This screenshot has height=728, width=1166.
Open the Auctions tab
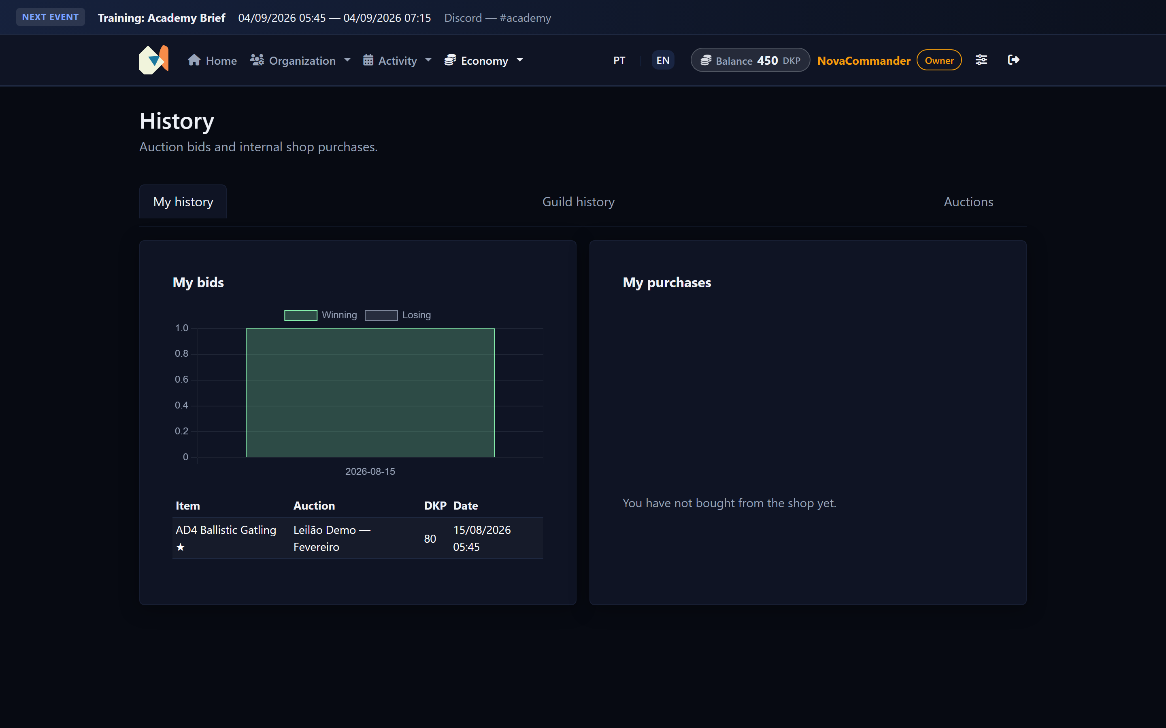pos(968,202)
